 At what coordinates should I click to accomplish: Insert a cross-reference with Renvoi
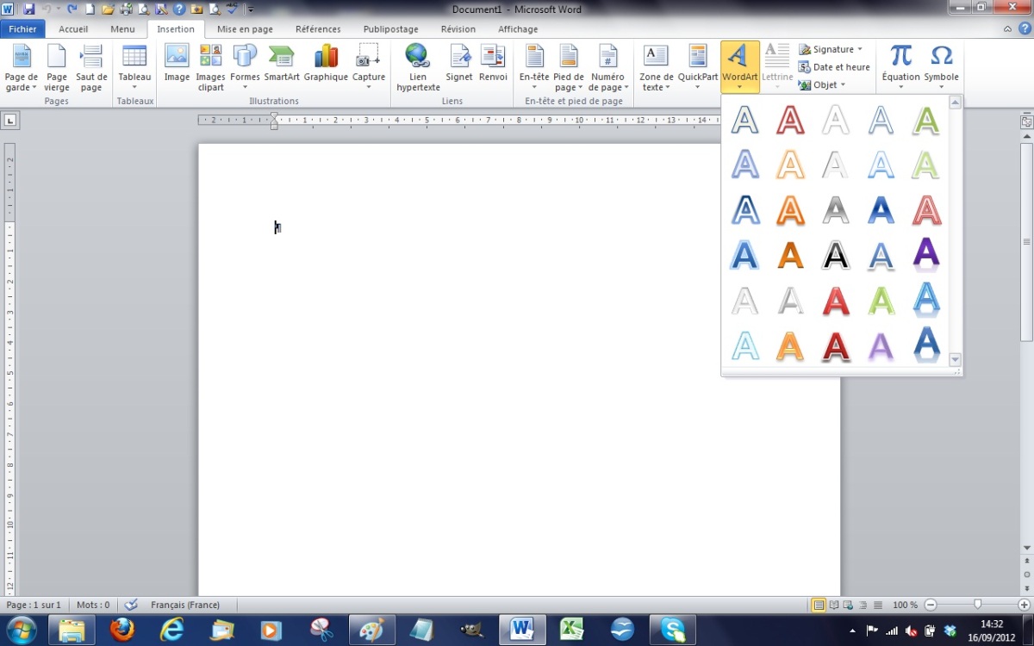click(493, 65)
